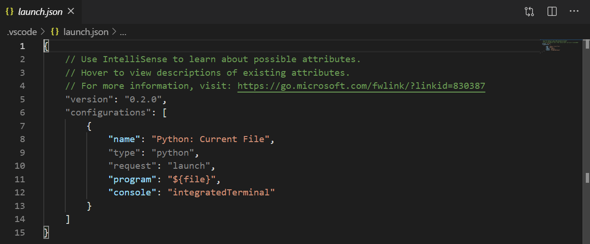The image size is (590, 244).
Task: Click the "integratedTerminal" console value
Action: click(221, 192)
